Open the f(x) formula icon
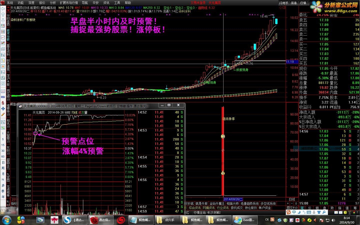The width and height of the screenshot is (360, 225). pyautogui.click(x=3, y=78)
